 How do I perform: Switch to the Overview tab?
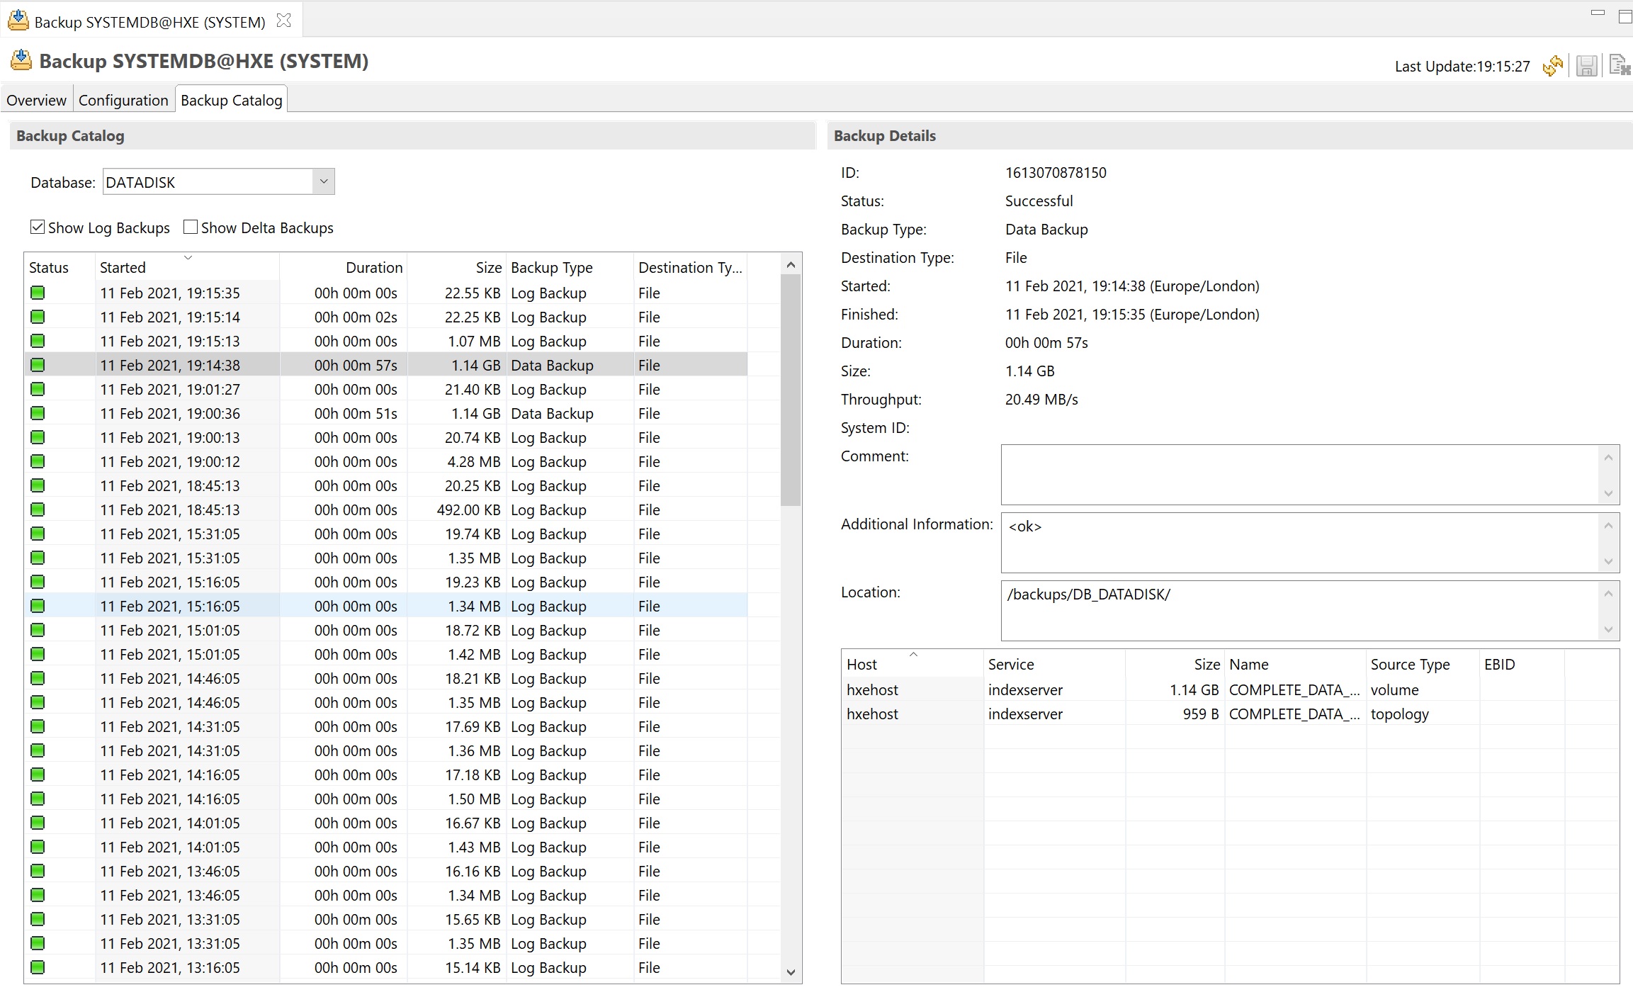36,100
